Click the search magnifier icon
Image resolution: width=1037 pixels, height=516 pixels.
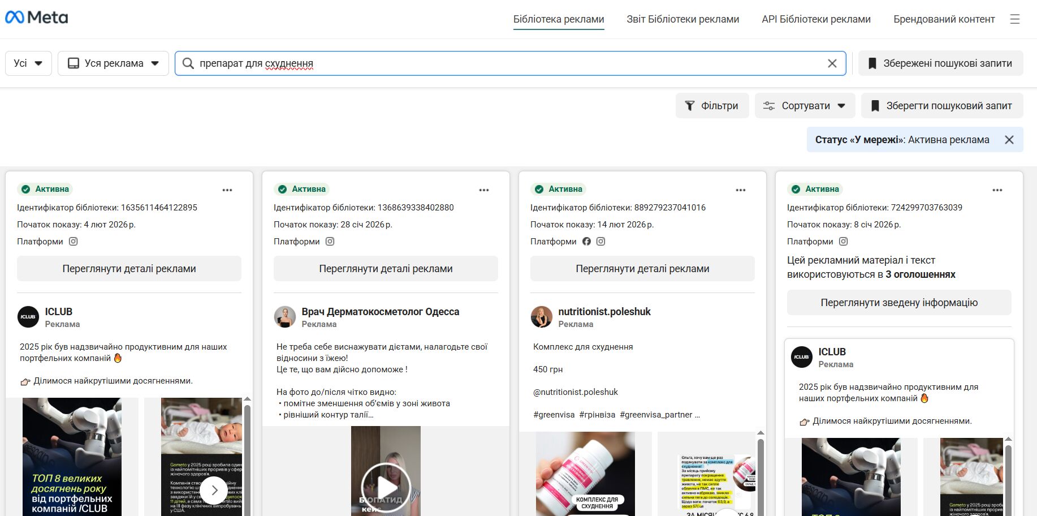(188, 63)
